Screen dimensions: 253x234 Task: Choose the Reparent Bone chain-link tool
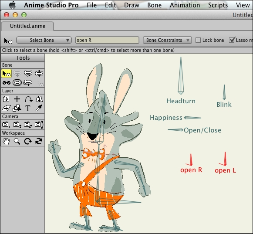tap(6, 83)
